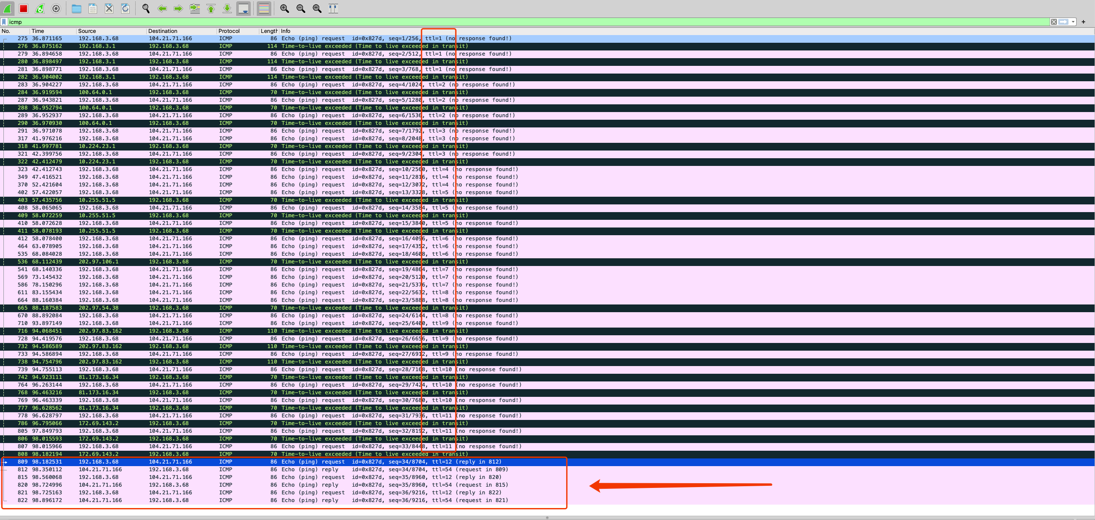Viewport: 1095px width, 520px height.
Task: Select packet 318 from 10.224.23.1
Action: tap(547, 146)
